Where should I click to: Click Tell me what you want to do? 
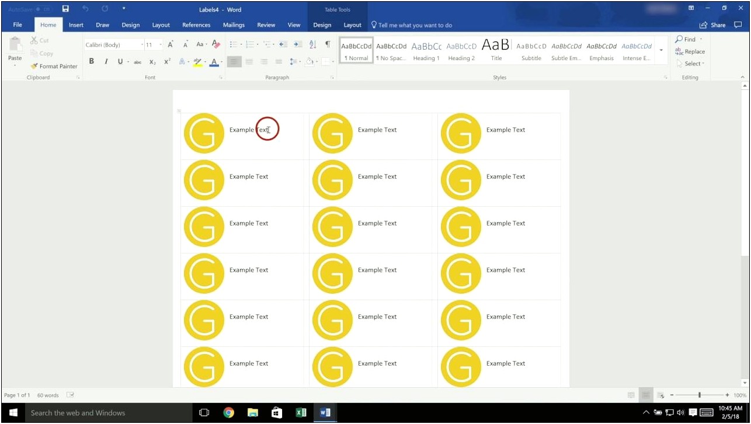(x=412, y=25)
